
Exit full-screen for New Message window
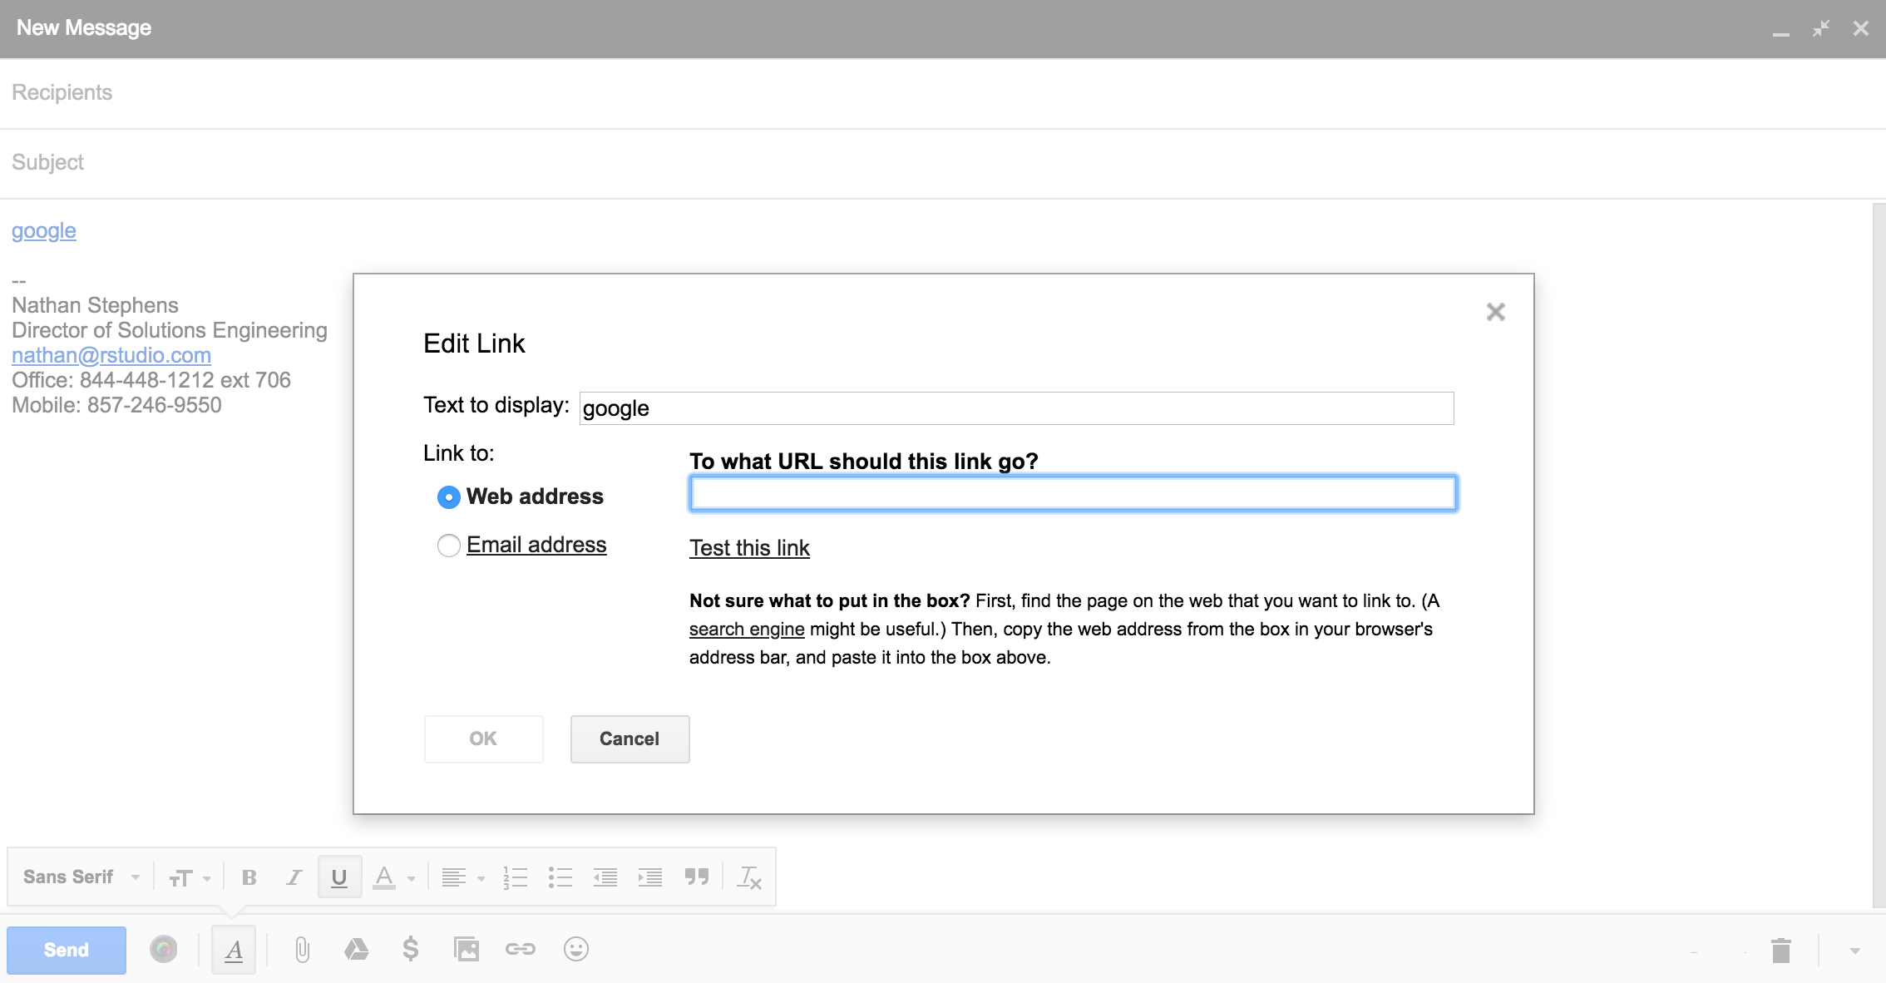pyautogui.click(x=1821, y=28)
